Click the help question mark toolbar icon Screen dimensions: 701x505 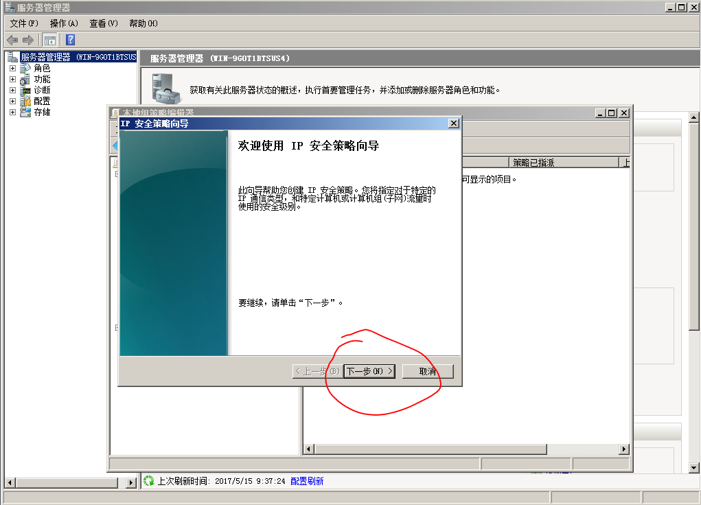click(x=70, y=40)
